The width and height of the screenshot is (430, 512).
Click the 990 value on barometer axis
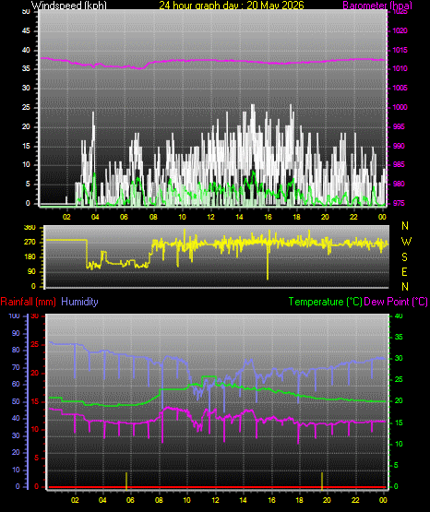coord(399,146)
